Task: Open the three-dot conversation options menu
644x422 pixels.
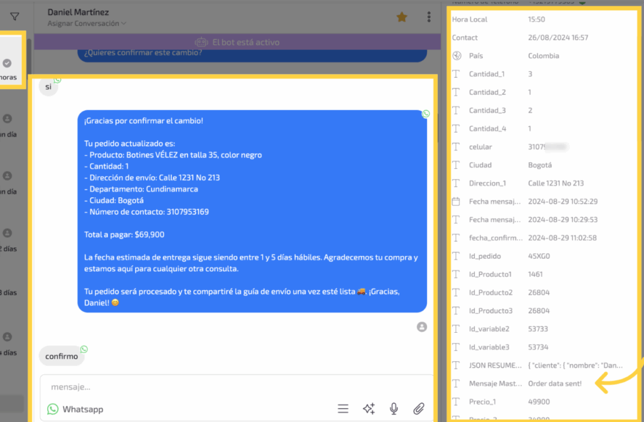Action: tap(429, 18)
